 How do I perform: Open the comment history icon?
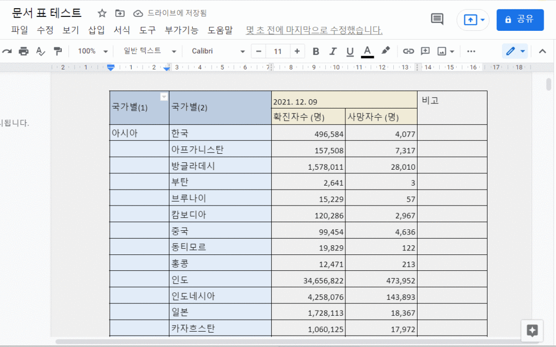(437, 19)
